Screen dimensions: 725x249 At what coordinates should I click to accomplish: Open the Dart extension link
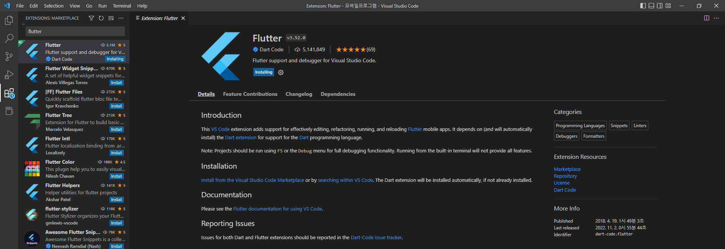[x=241, y=137]
